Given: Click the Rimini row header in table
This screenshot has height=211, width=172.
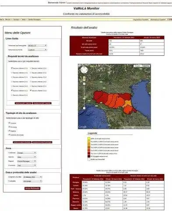Looking at the screenshot, I should pos(76,208).
